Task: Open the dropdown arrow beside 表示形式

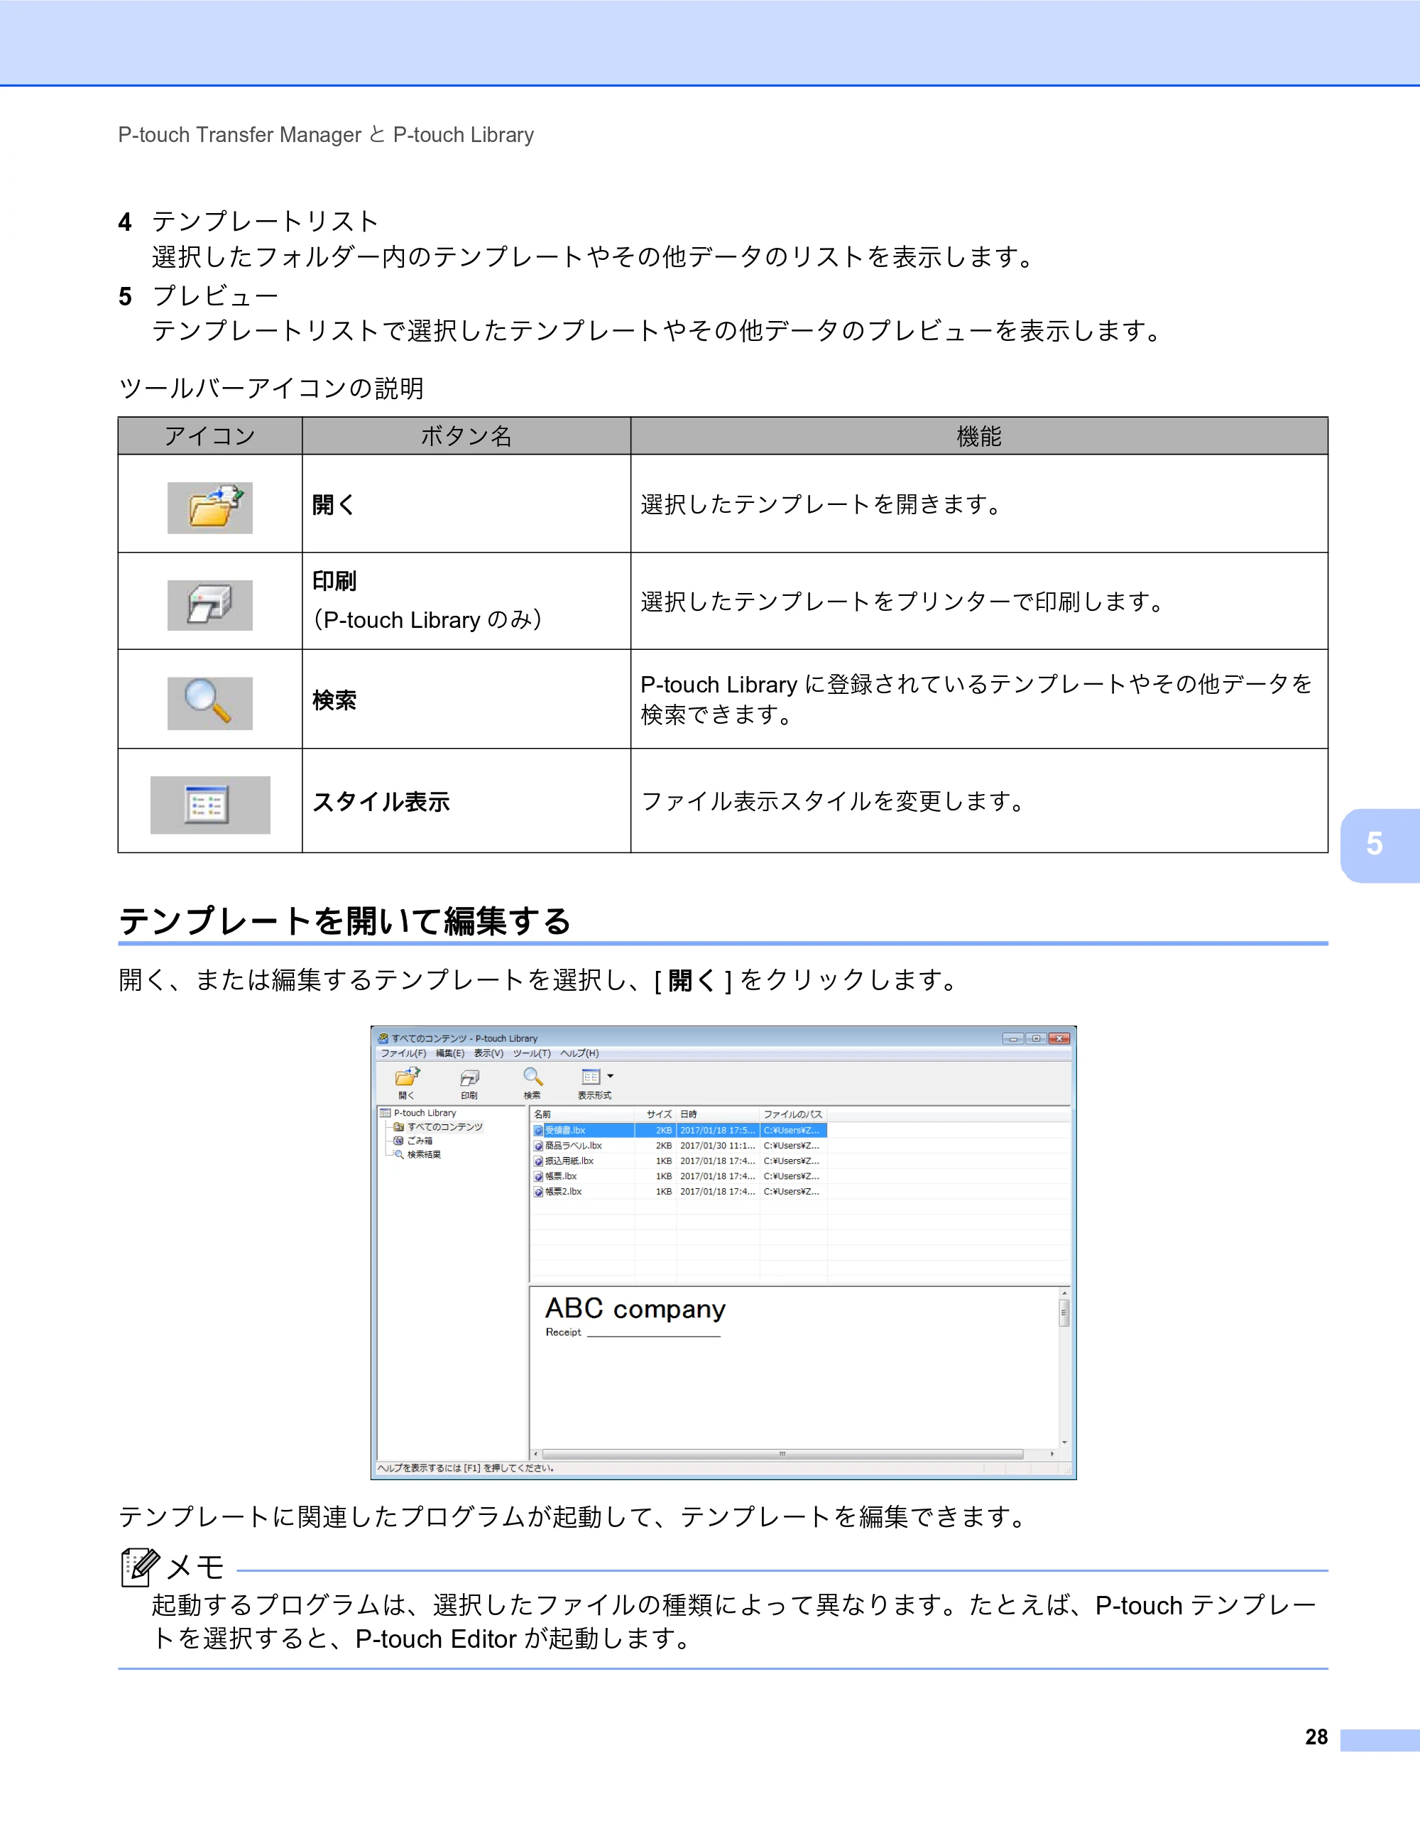Action: pos(610,1076)
